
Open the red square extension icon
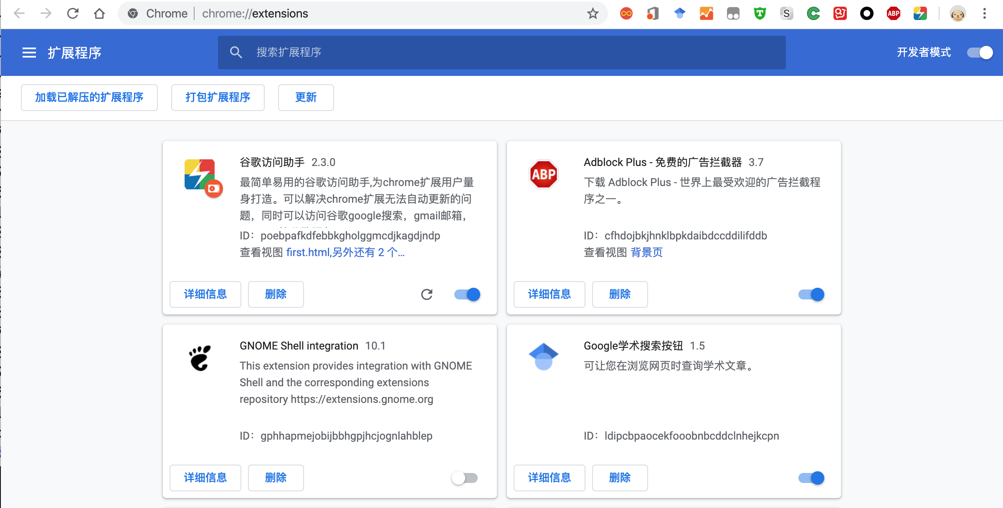pyautogui.click(x=840, y=14)
